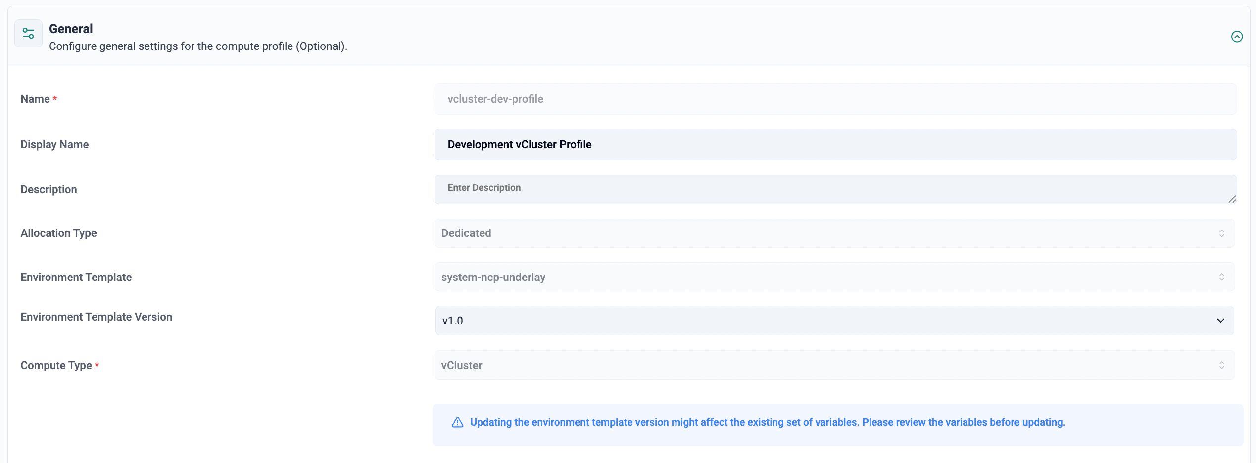The image size is (1256, 463).
Task: Click chevron arrow of Environment Template Version
Action: pos(1220,321)
